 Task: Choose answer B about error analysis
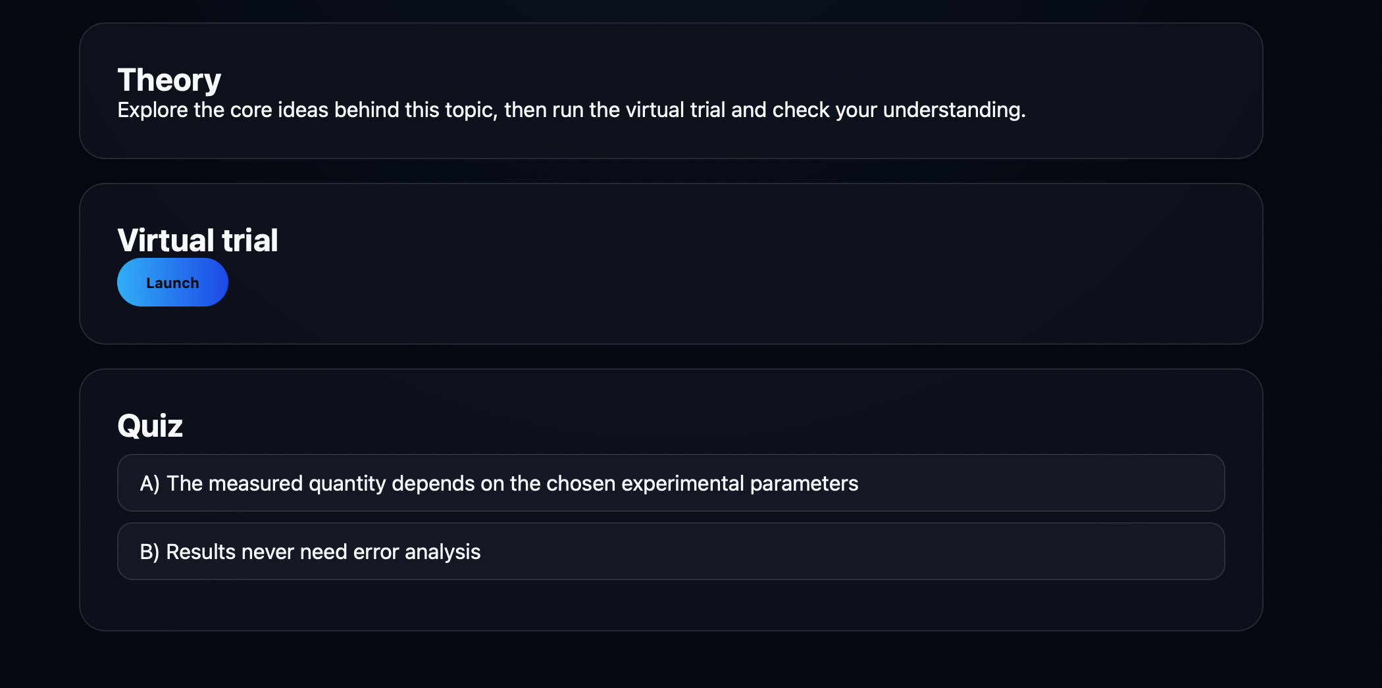pyautogui.click(x=671, y=551)
